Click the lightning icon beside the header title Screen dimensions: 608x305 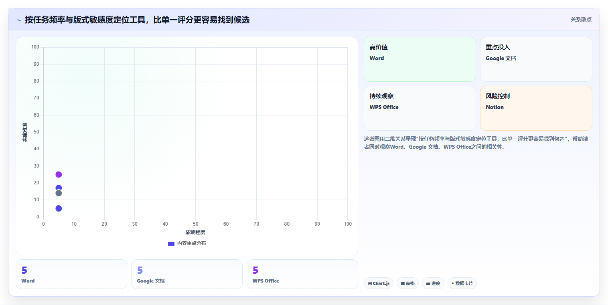coord(19,20)
